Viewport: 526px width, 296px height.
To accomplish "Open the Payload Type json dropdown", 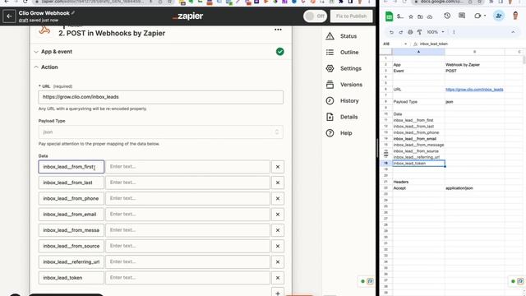I will pyautogui.click(x=161, y=132).
